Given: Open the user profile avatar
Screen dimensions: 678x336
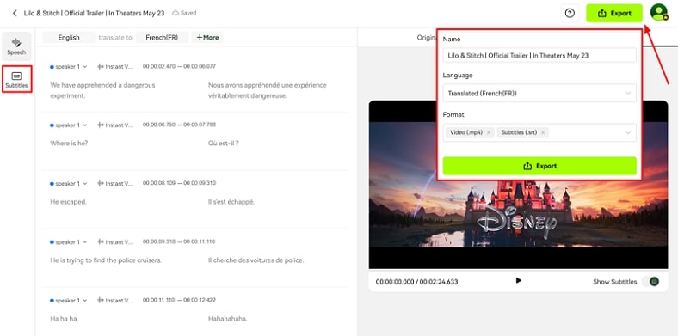Looking at the screenshot, I should pos(659,13).
